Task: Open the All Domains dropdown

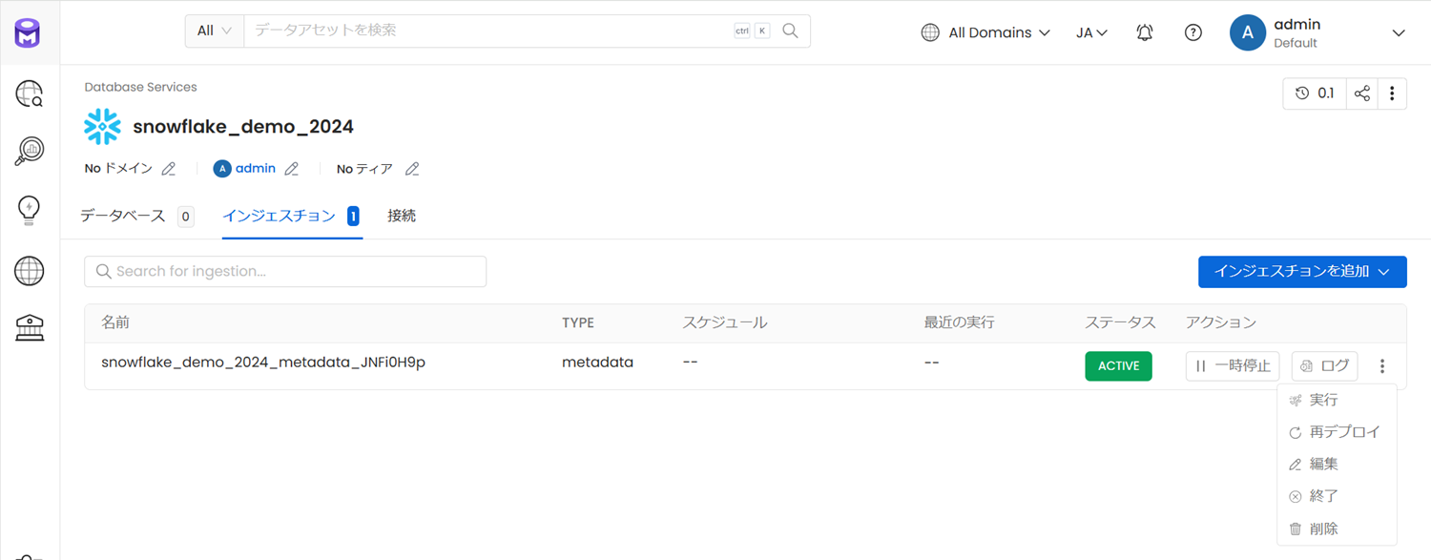Action: click(x=985, y=32)
